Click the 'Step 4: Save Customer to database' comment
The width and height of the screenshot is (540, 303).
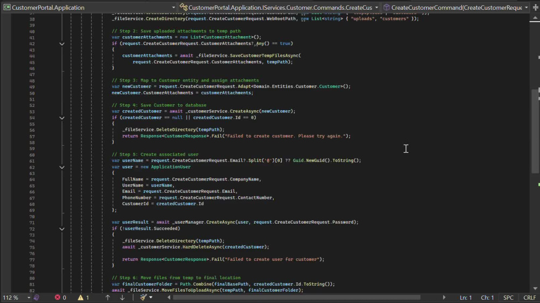159,105
